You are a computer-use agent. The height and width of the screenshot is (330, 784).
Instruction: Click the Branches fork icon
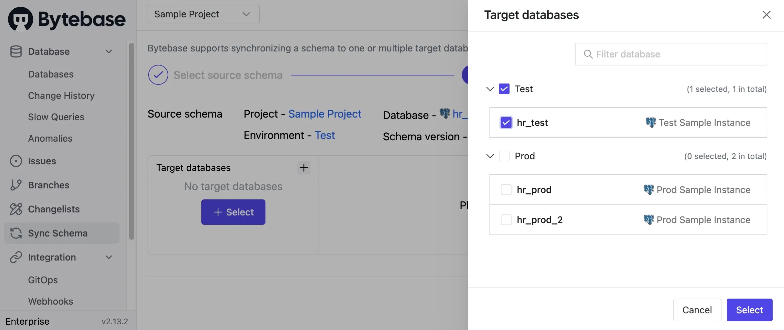(16, 185)
